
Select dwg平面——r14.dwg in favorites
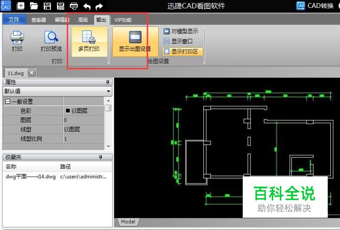[30, 177]
